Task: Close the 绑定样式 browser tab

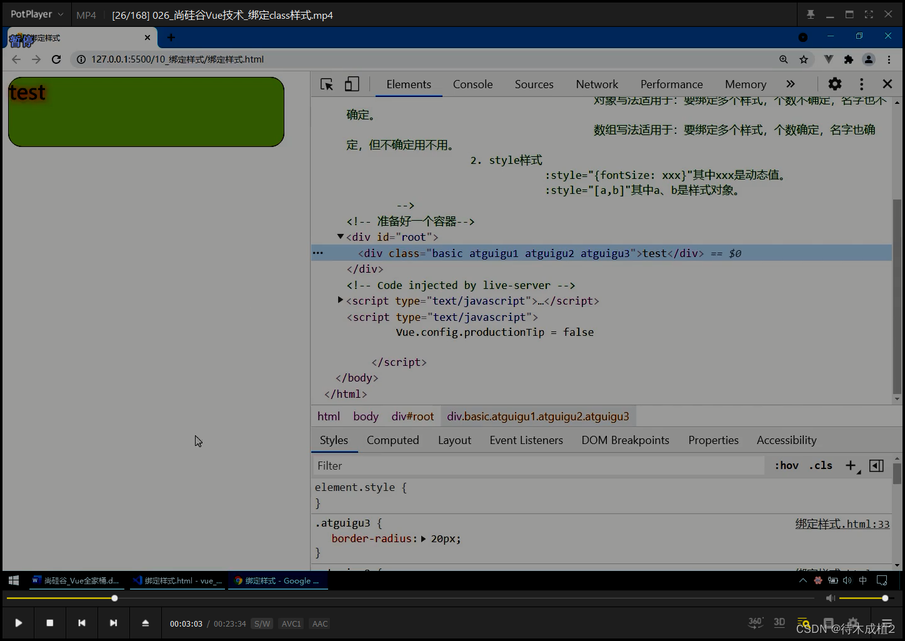Action: pos(147,38)
